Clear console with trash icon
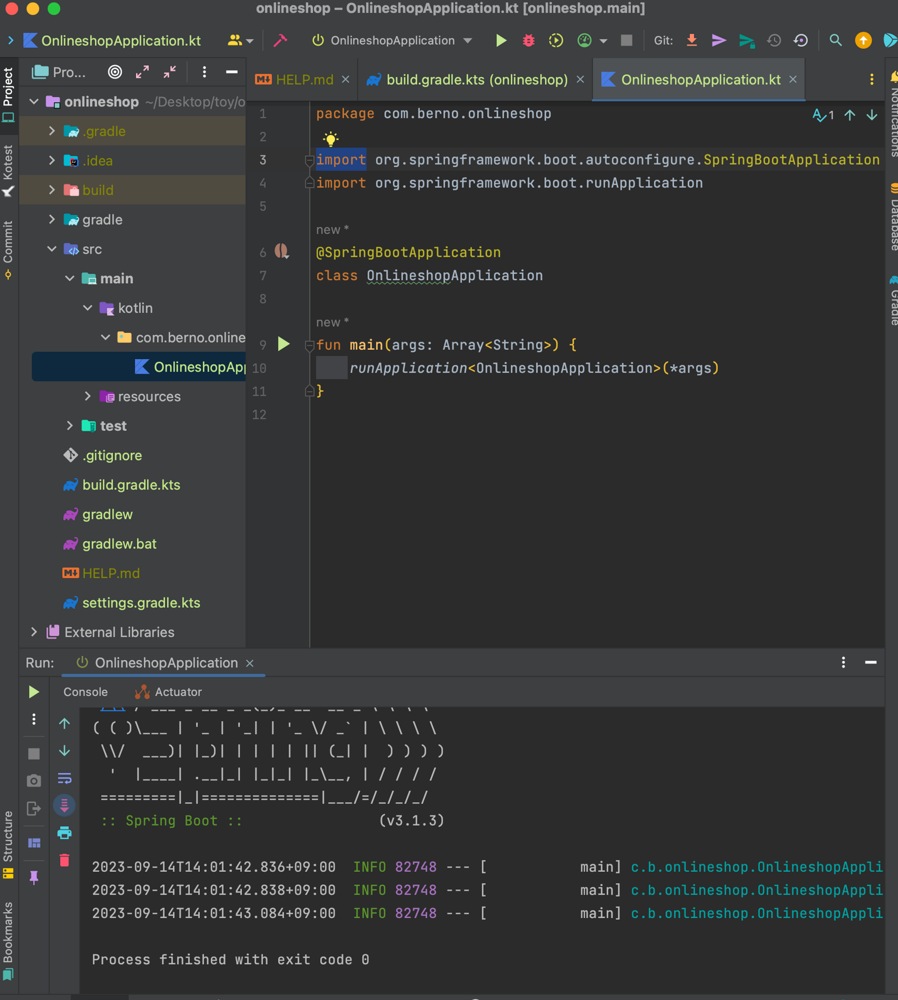Screen dimensions: 898x1000 64,860
